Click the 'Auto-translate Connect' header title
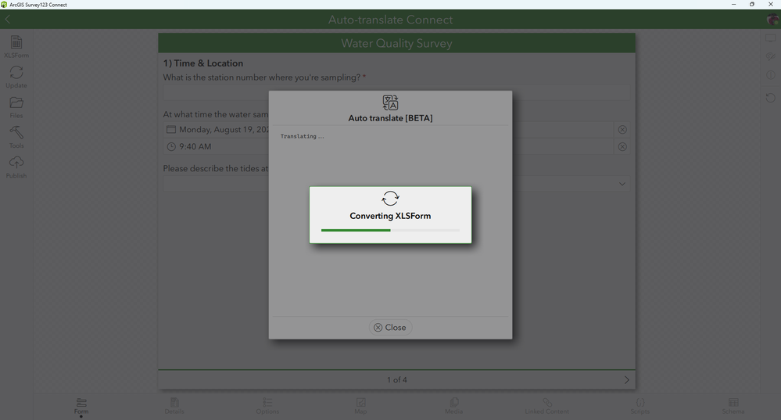781x420 pixels. point(391,20)
